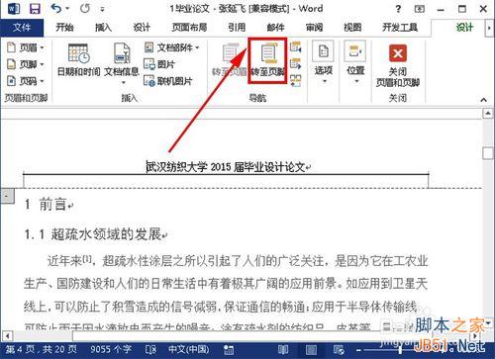Image resolution: width=495 pixels, height=359 pixels.
Task: Click the macro recording icon in status bar
Action: pos(229,350)
